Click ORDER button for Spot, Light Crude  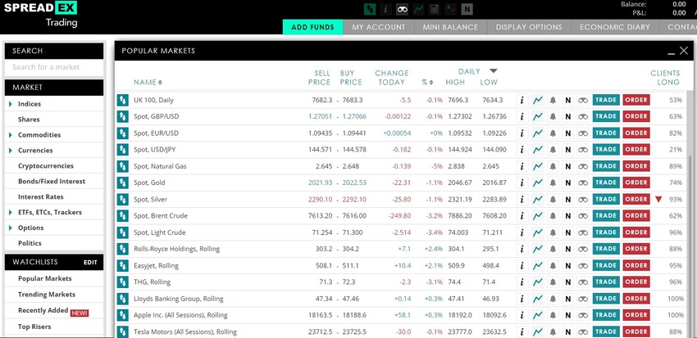pyautogui.click(x=636, y=232)
